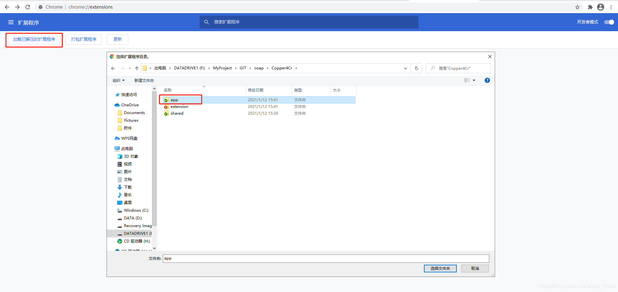Viewport: 618px width, 292px height.
Task: Click Chrome's forward navigation arrow
Action: [x=17, y=7]
